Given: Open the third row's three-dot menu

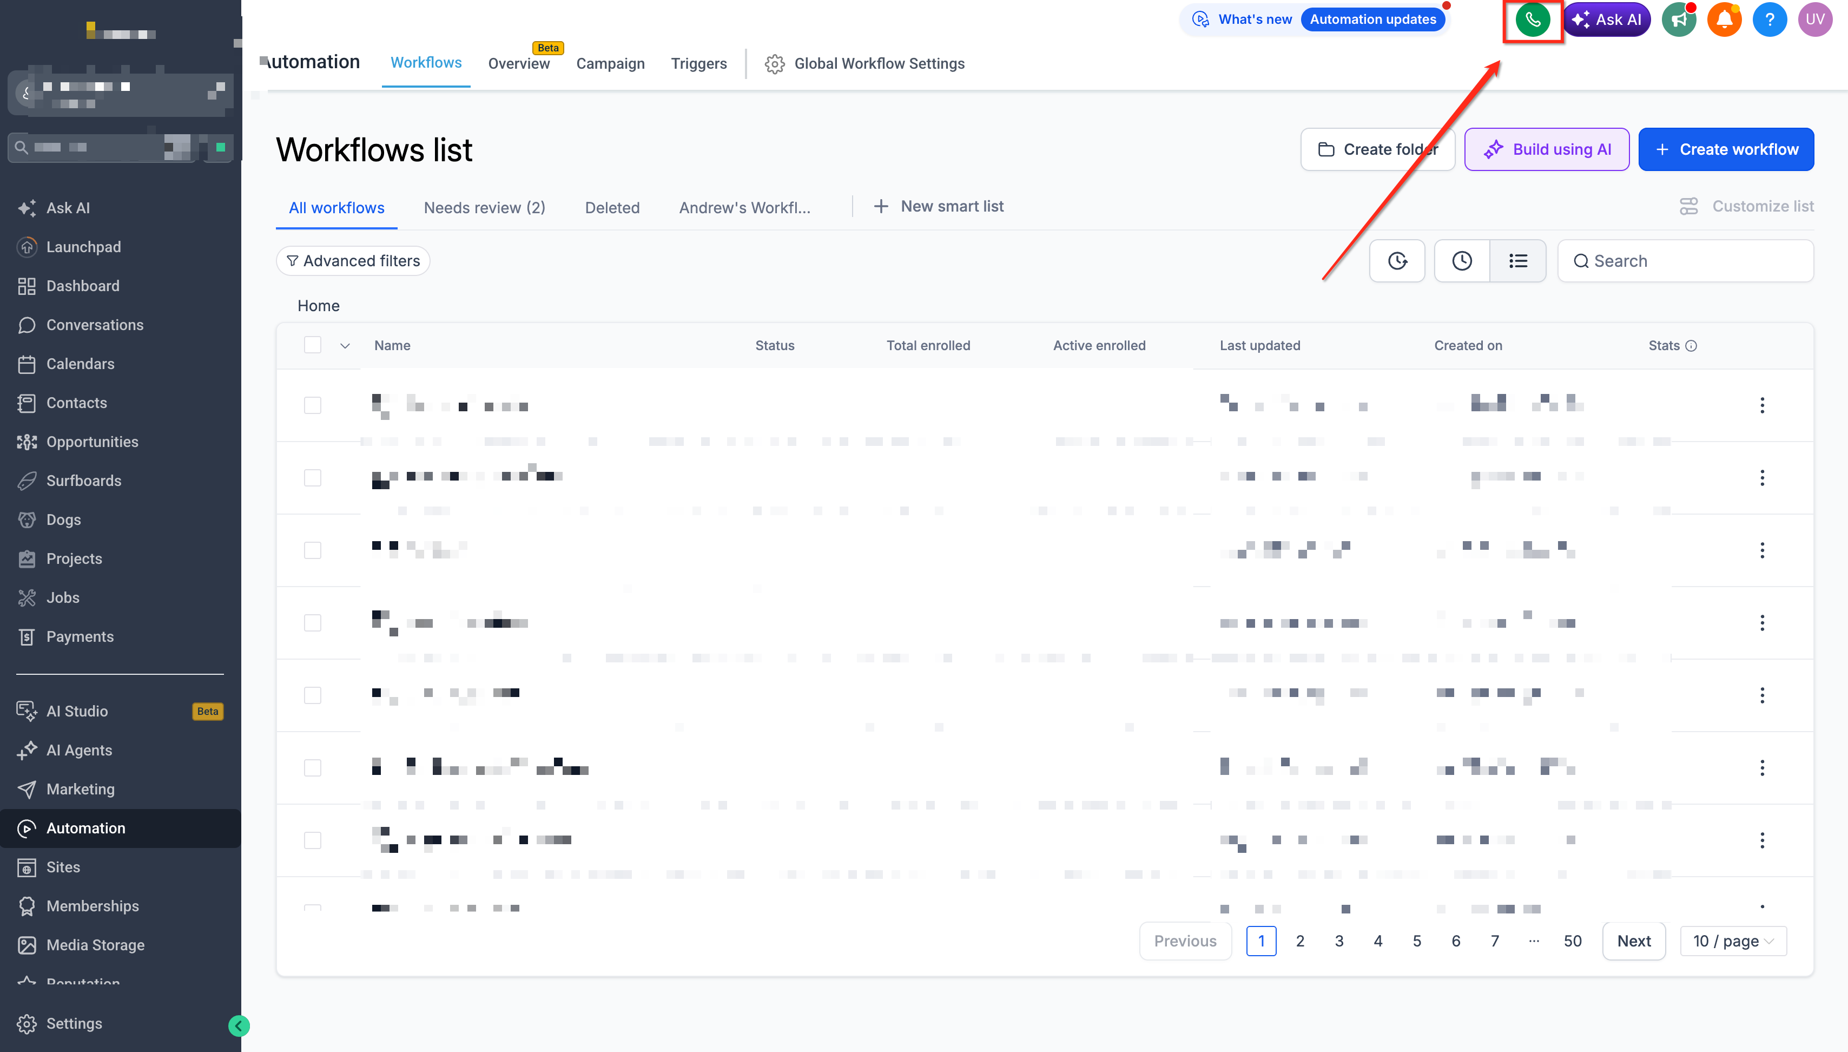Looking at the screenshot, I should 1762,550.
